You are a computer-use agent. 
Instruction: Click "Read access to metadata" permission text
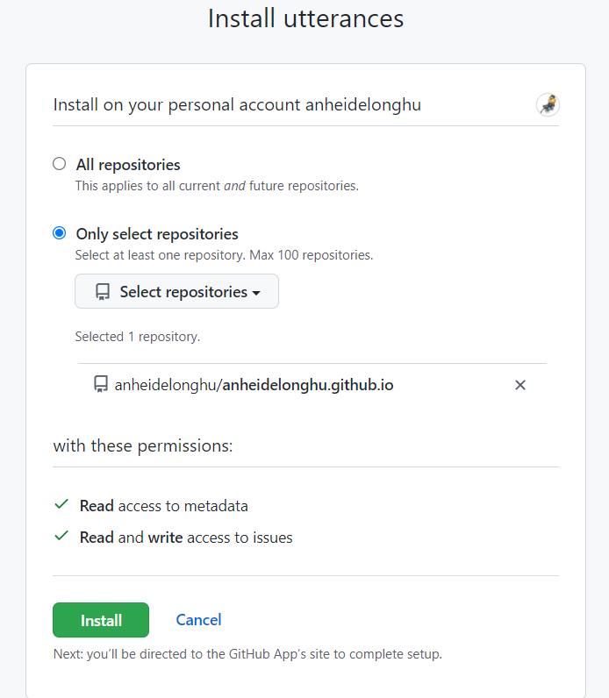coord(164,506)
